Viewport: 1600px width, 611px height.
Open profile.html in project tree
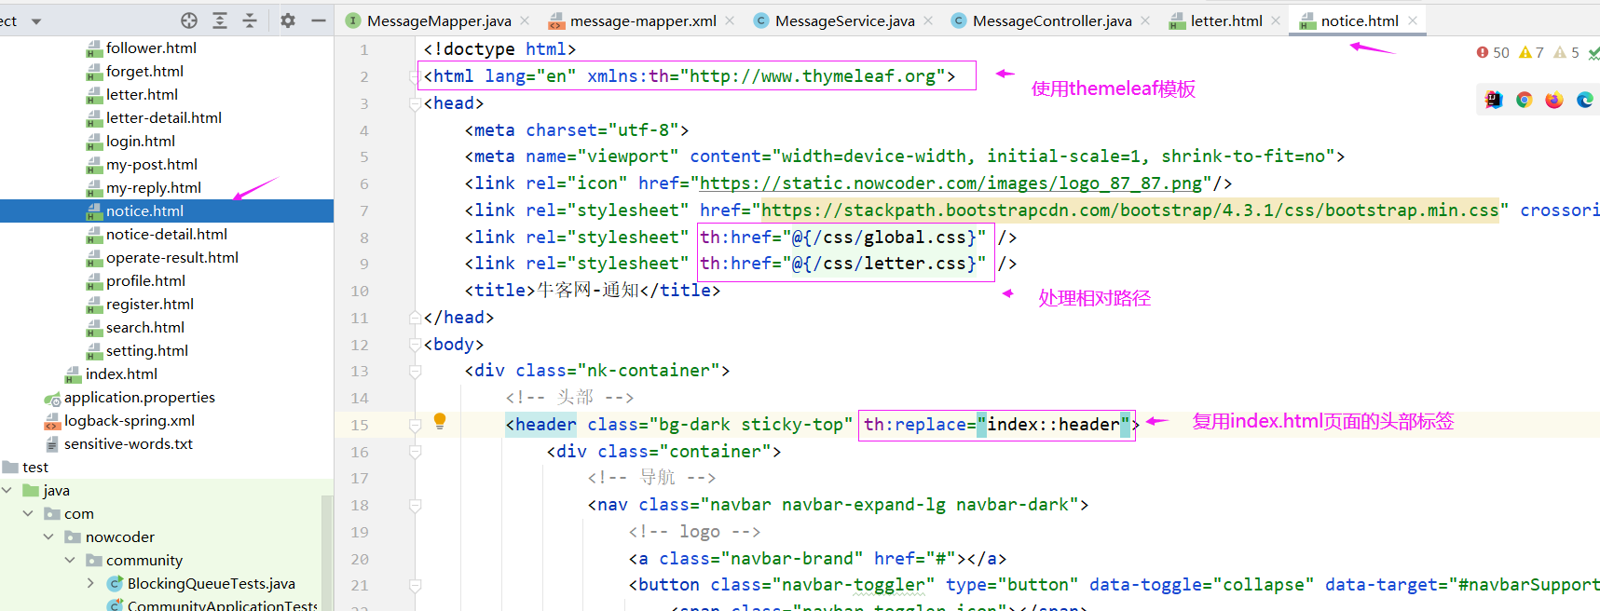pos(145,280)
